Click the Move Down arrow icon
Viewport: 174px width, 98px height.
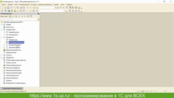tap(25, 16)
